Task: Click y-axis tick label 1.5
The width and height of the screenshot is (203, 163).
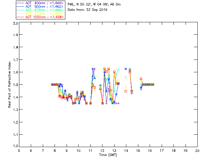Action: [x=16, y=85]
